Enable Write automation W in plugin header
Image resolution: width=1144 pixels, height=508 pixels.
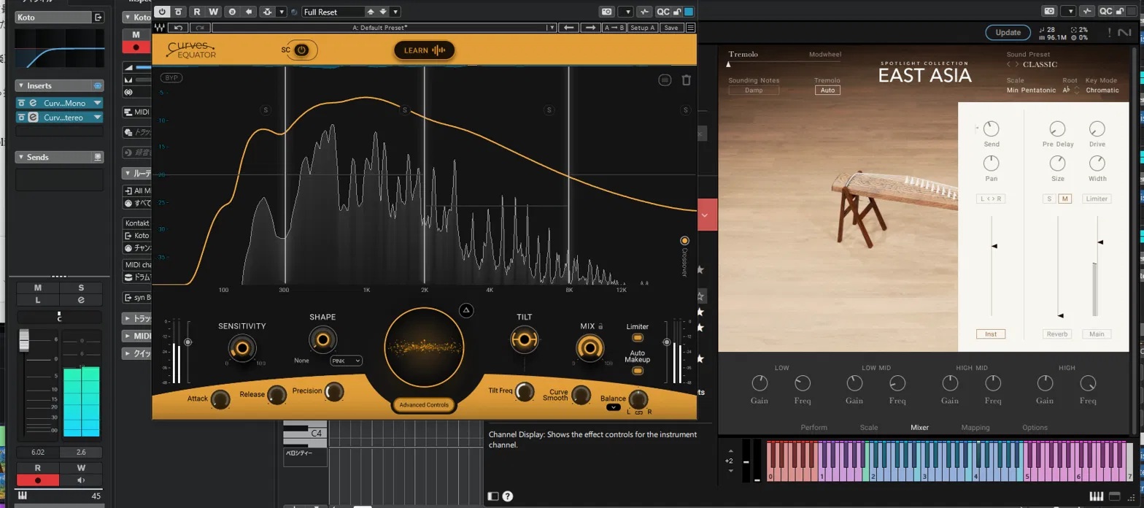point(213,12)
